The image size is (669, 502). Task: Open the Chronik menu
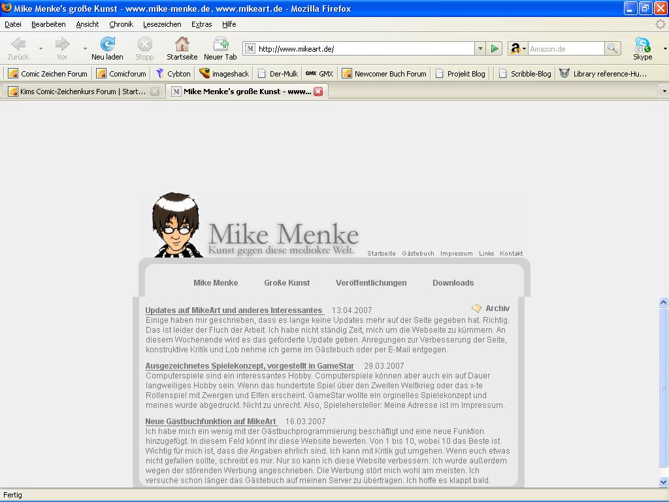tap(121, 24)
